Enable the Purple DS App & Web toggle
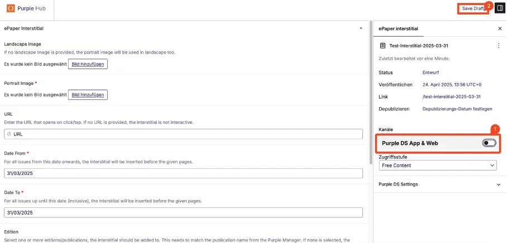The height and width of the screenshot is (243, 507). click(489, 143)
